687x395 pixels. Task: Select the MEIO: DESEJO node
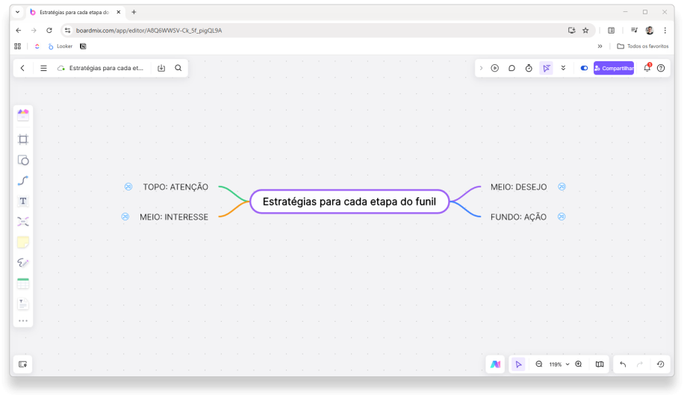(x=519, y=187)
